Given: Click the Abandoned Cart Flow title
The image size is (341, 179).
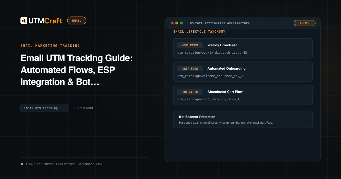Looking at the screenshot, I should click(225, 92).
